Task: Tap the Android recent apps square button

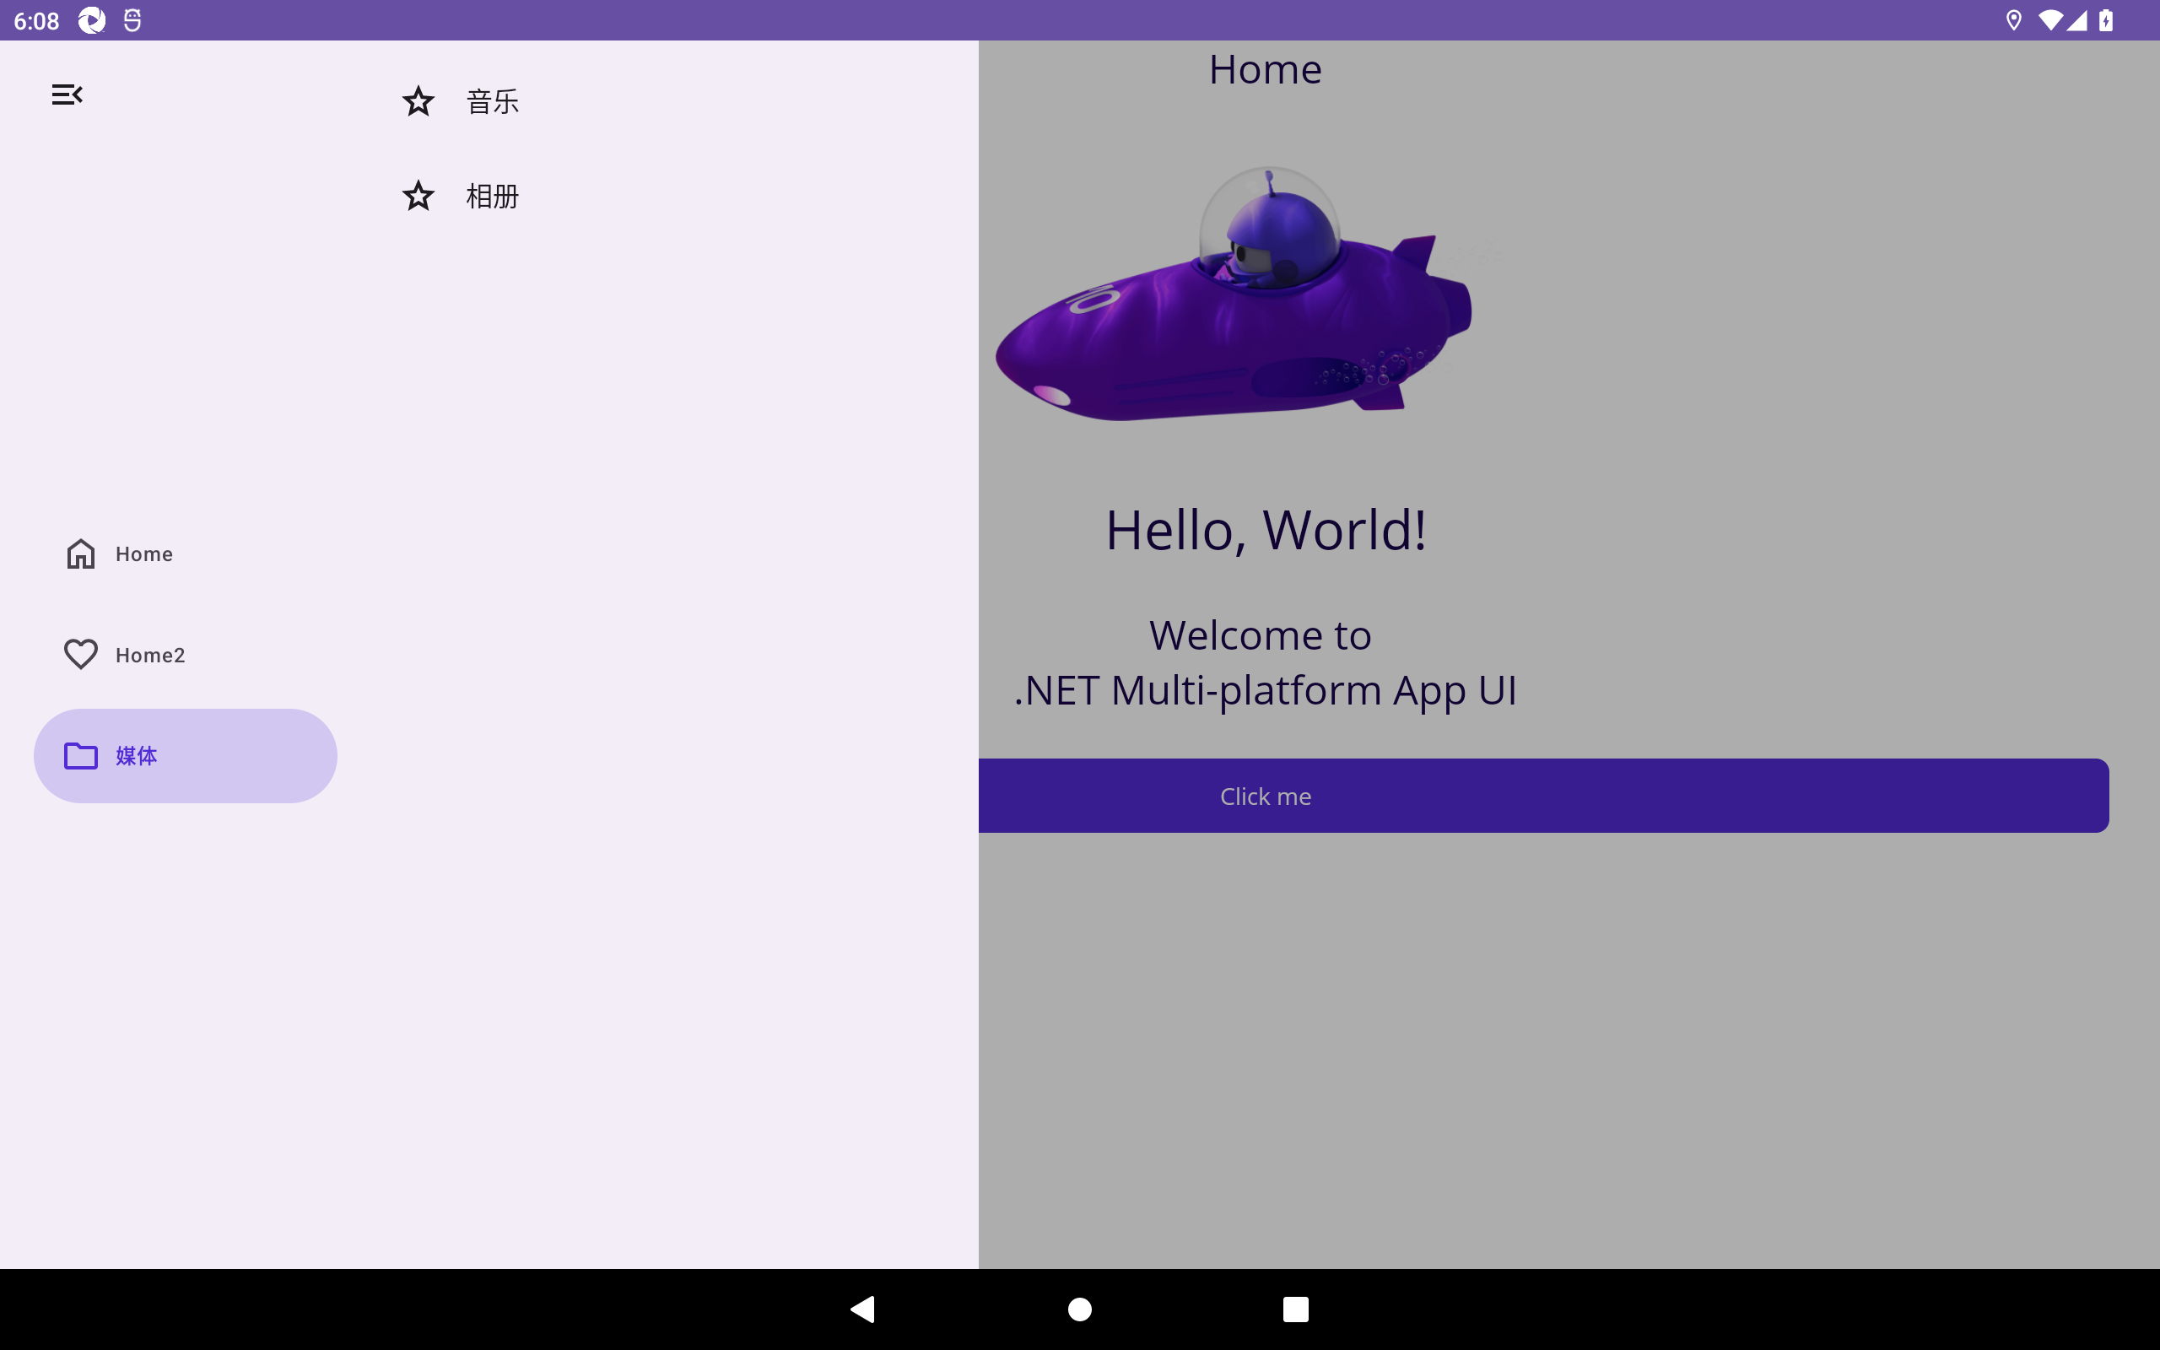Action: (x=1295, y=1309)
